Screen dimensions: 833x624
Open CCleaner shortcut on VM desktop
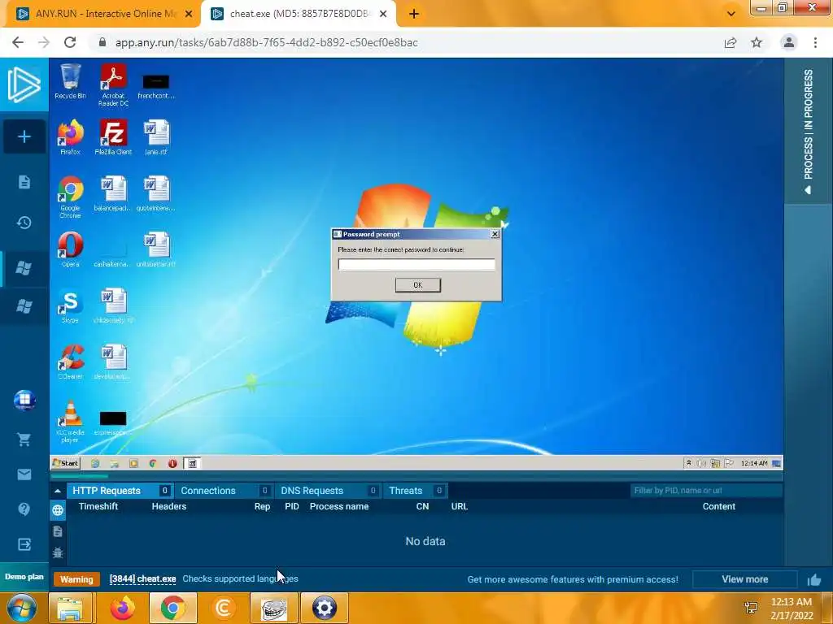[70, 362]
